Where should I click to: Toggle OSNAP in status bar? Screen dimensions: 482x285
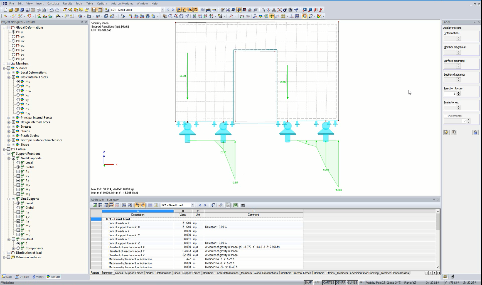coord(340,282)
